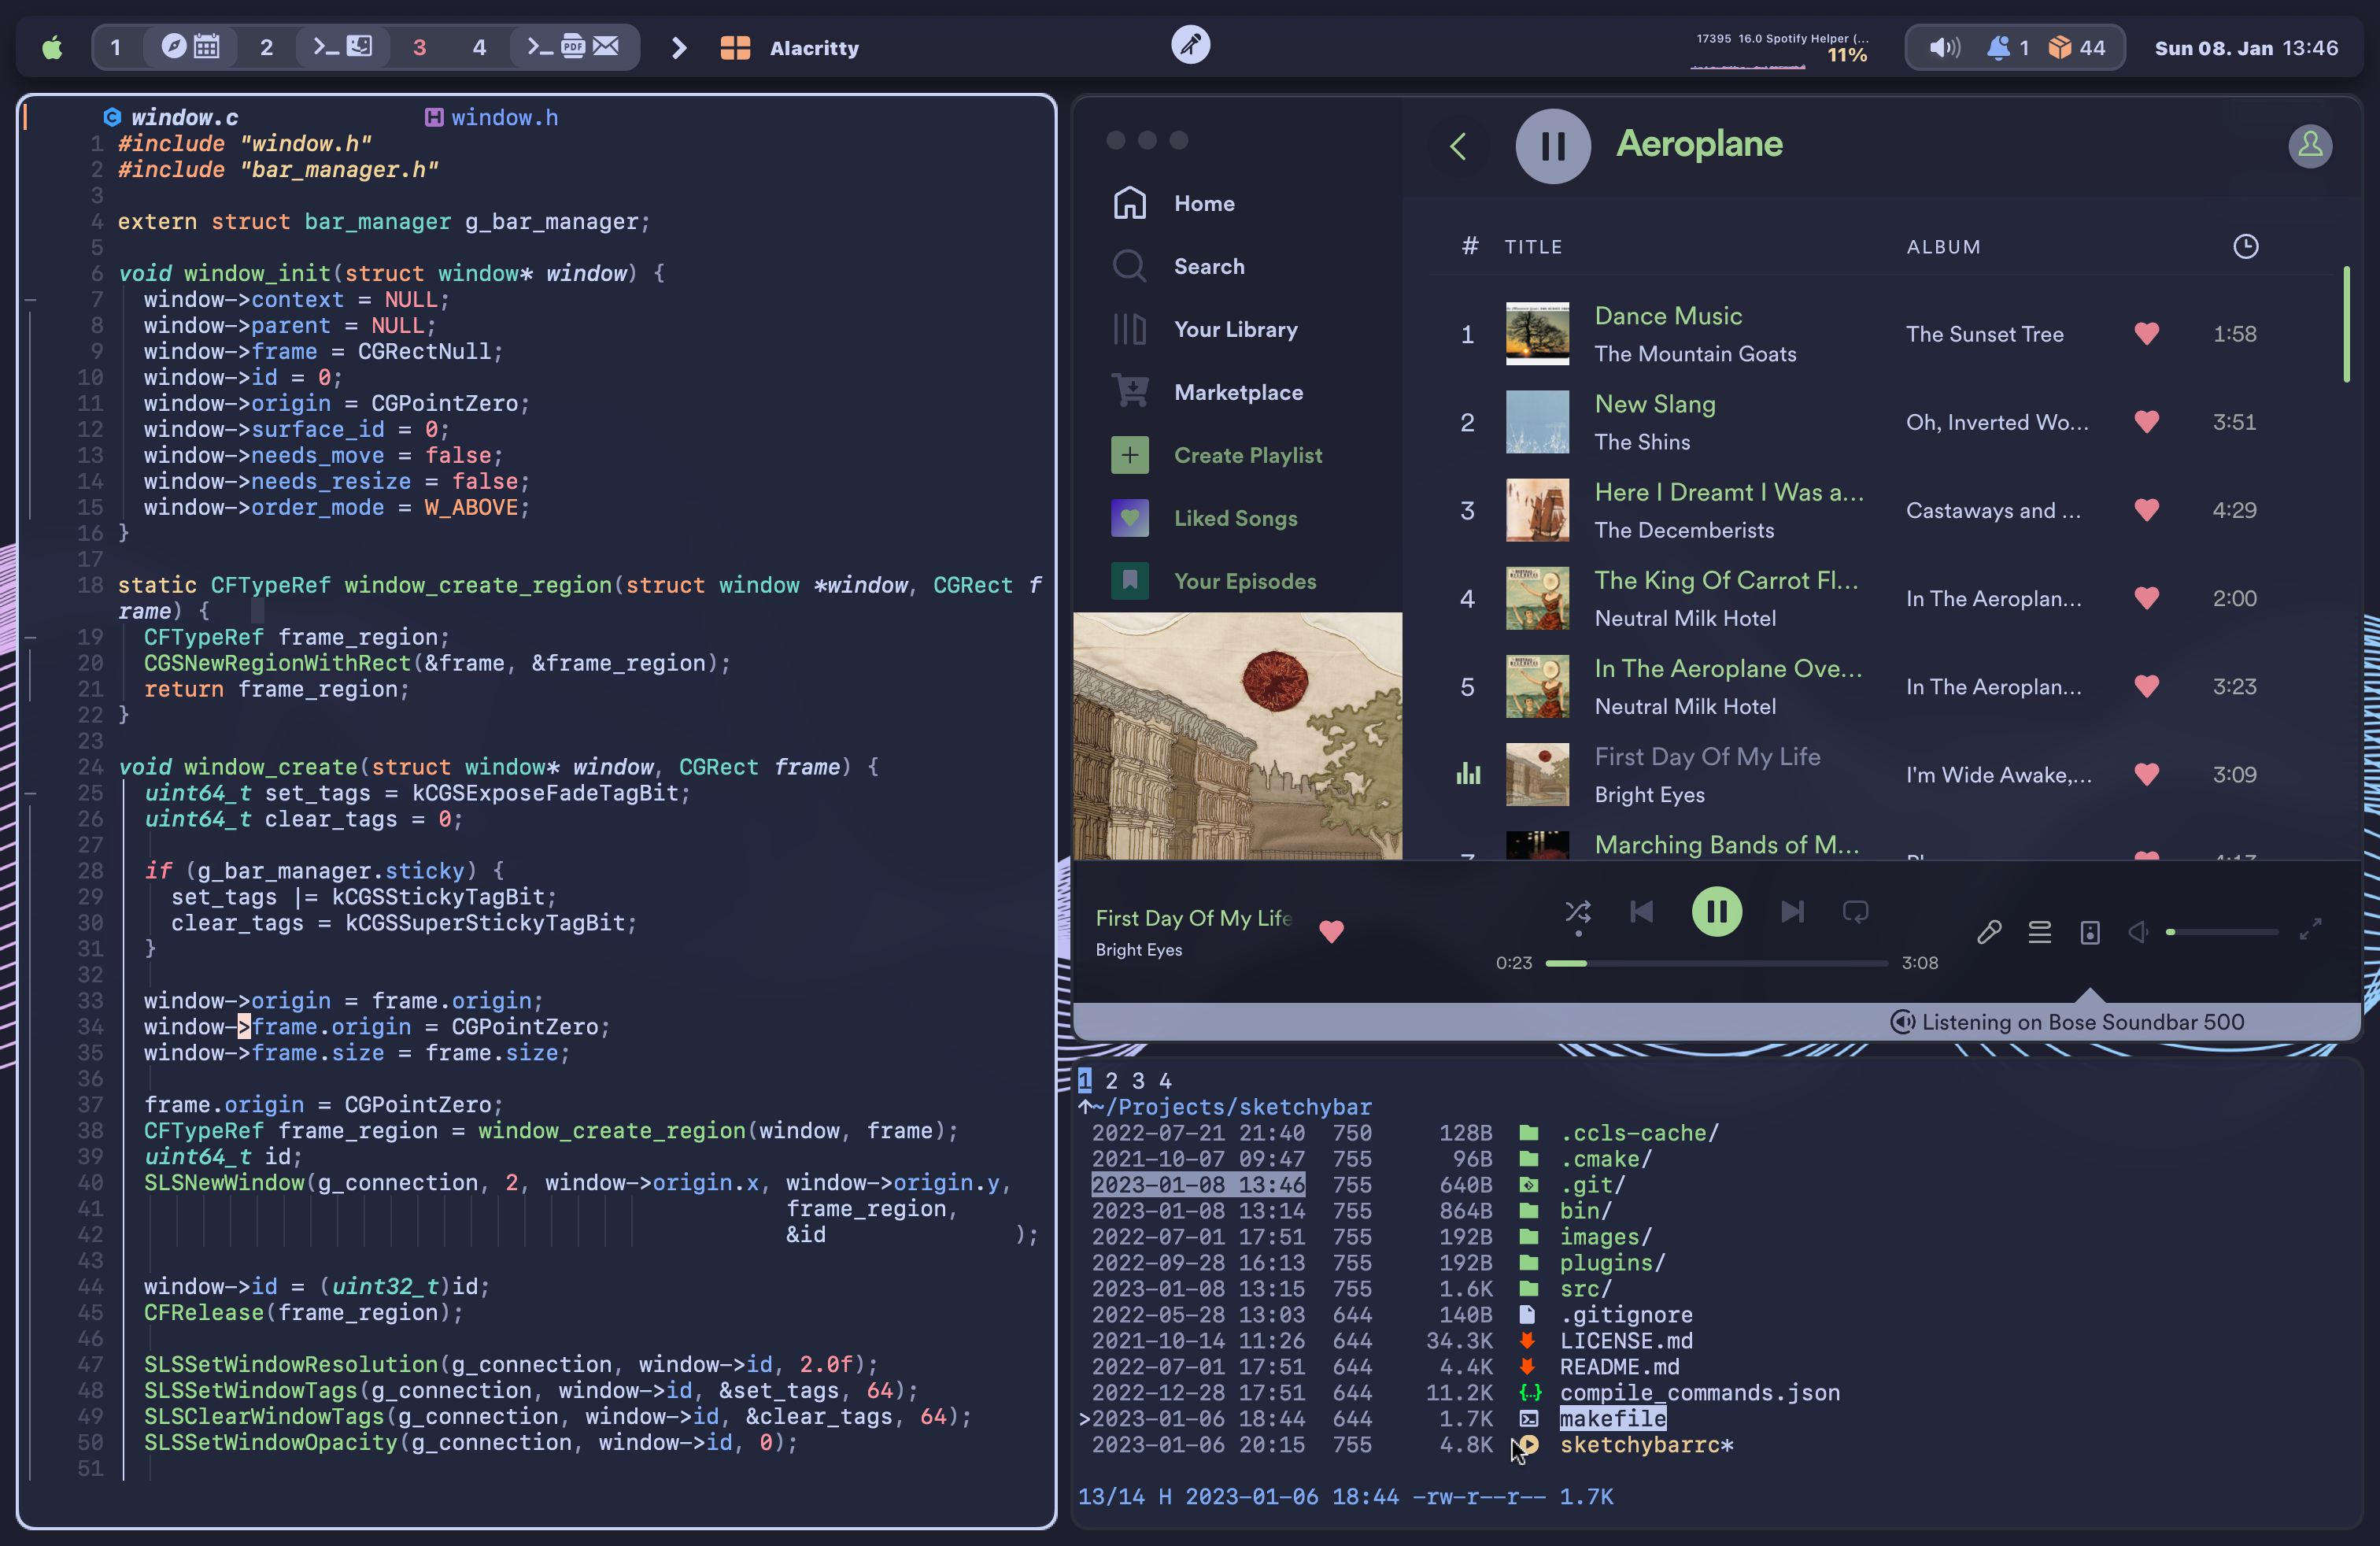The width and height of the screenshot is (2380, 1546).
Task: Expand the menu bar chevron next to workspaces
Action: (x=679, y=46)
